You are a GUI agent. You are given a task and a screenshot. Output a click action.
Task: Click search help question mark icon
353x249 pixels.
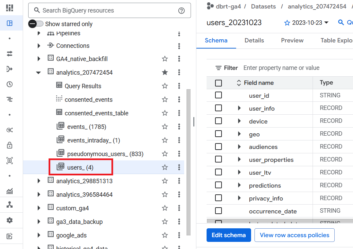tap(181, 11)
